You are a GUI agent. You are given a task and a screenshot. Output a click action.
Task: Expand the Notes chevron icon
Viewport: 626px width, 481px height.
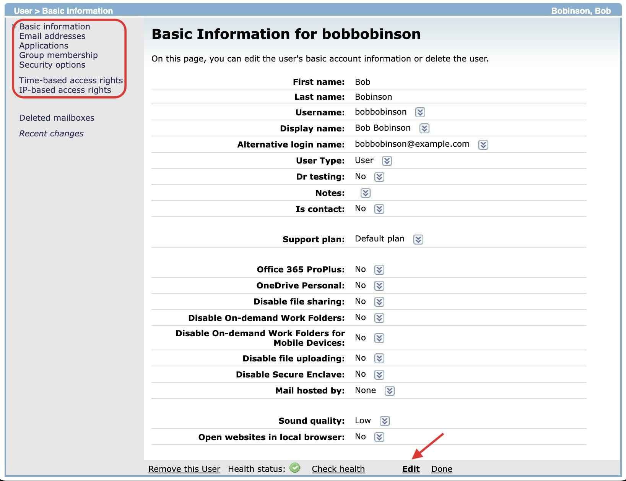(365, 193)
